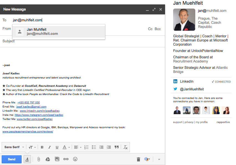Open phone link +420 602 797 530

click(x=29, y=102)
